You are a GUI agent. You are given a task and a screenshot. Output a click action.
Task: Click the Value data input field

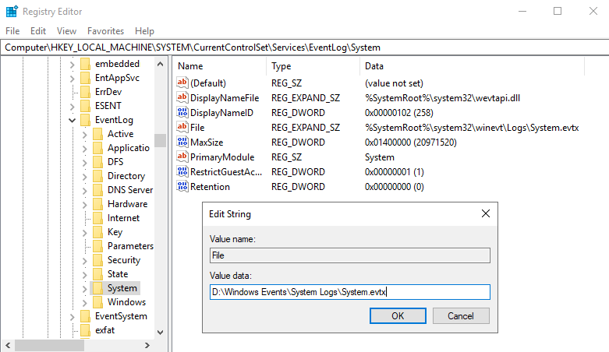click(x=350, y=292)
